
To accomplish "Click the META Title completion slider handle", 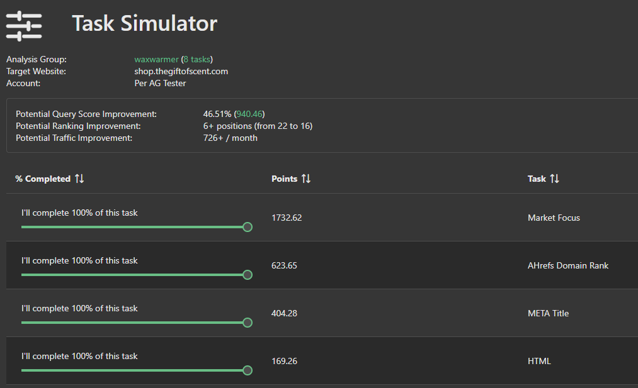I will click(x=247, y=323).
